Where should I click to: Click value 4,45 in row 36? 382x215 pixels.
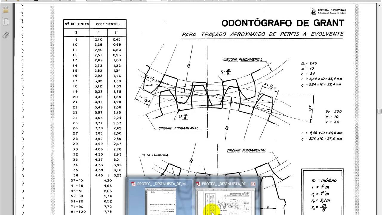point(98,175)
